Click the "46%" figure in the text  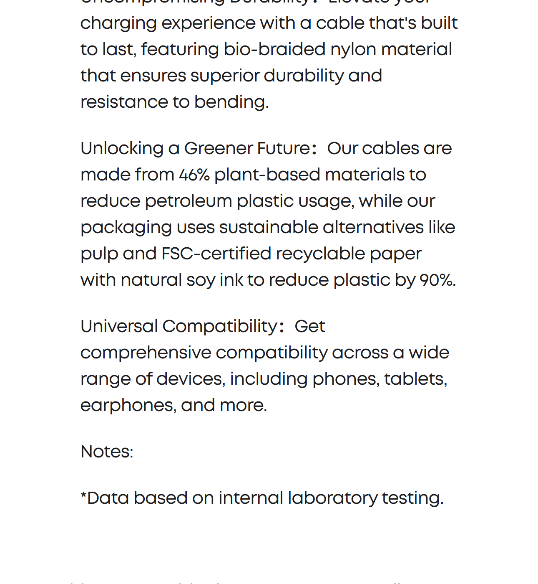point(194,175)
